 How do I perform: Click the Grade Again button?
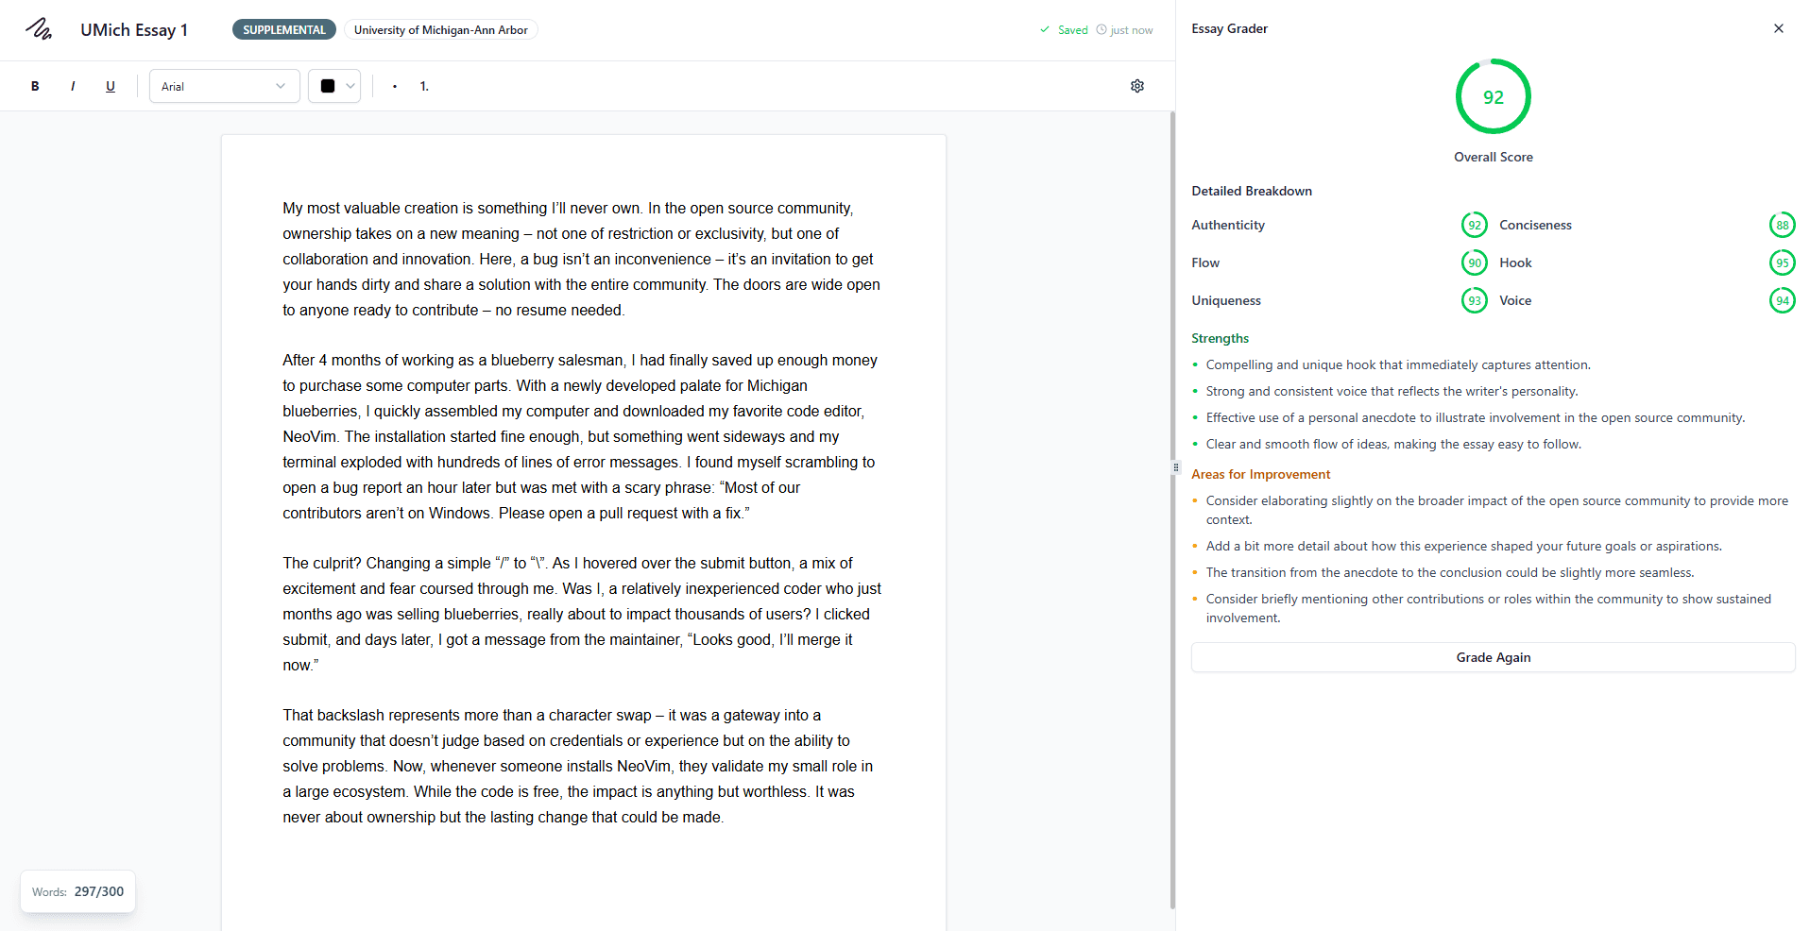(1494, 657)
